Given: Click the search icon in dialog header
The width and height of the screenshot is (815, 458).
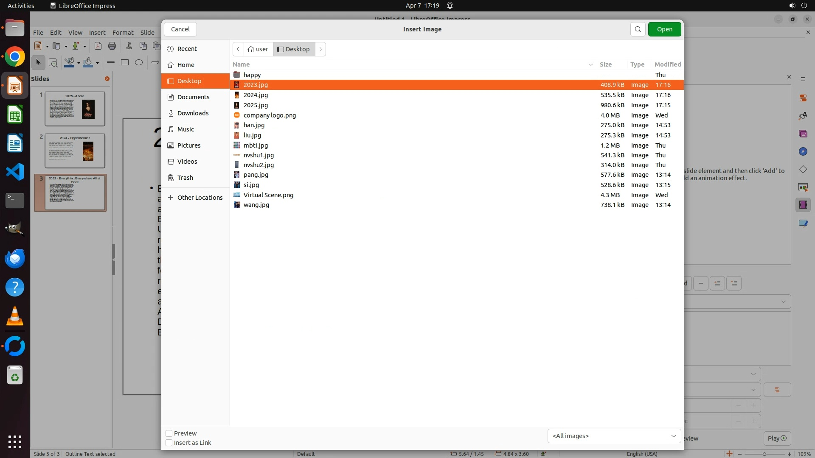Looking at the screenshot, I should pyautogui.click(x=638, y=29).
